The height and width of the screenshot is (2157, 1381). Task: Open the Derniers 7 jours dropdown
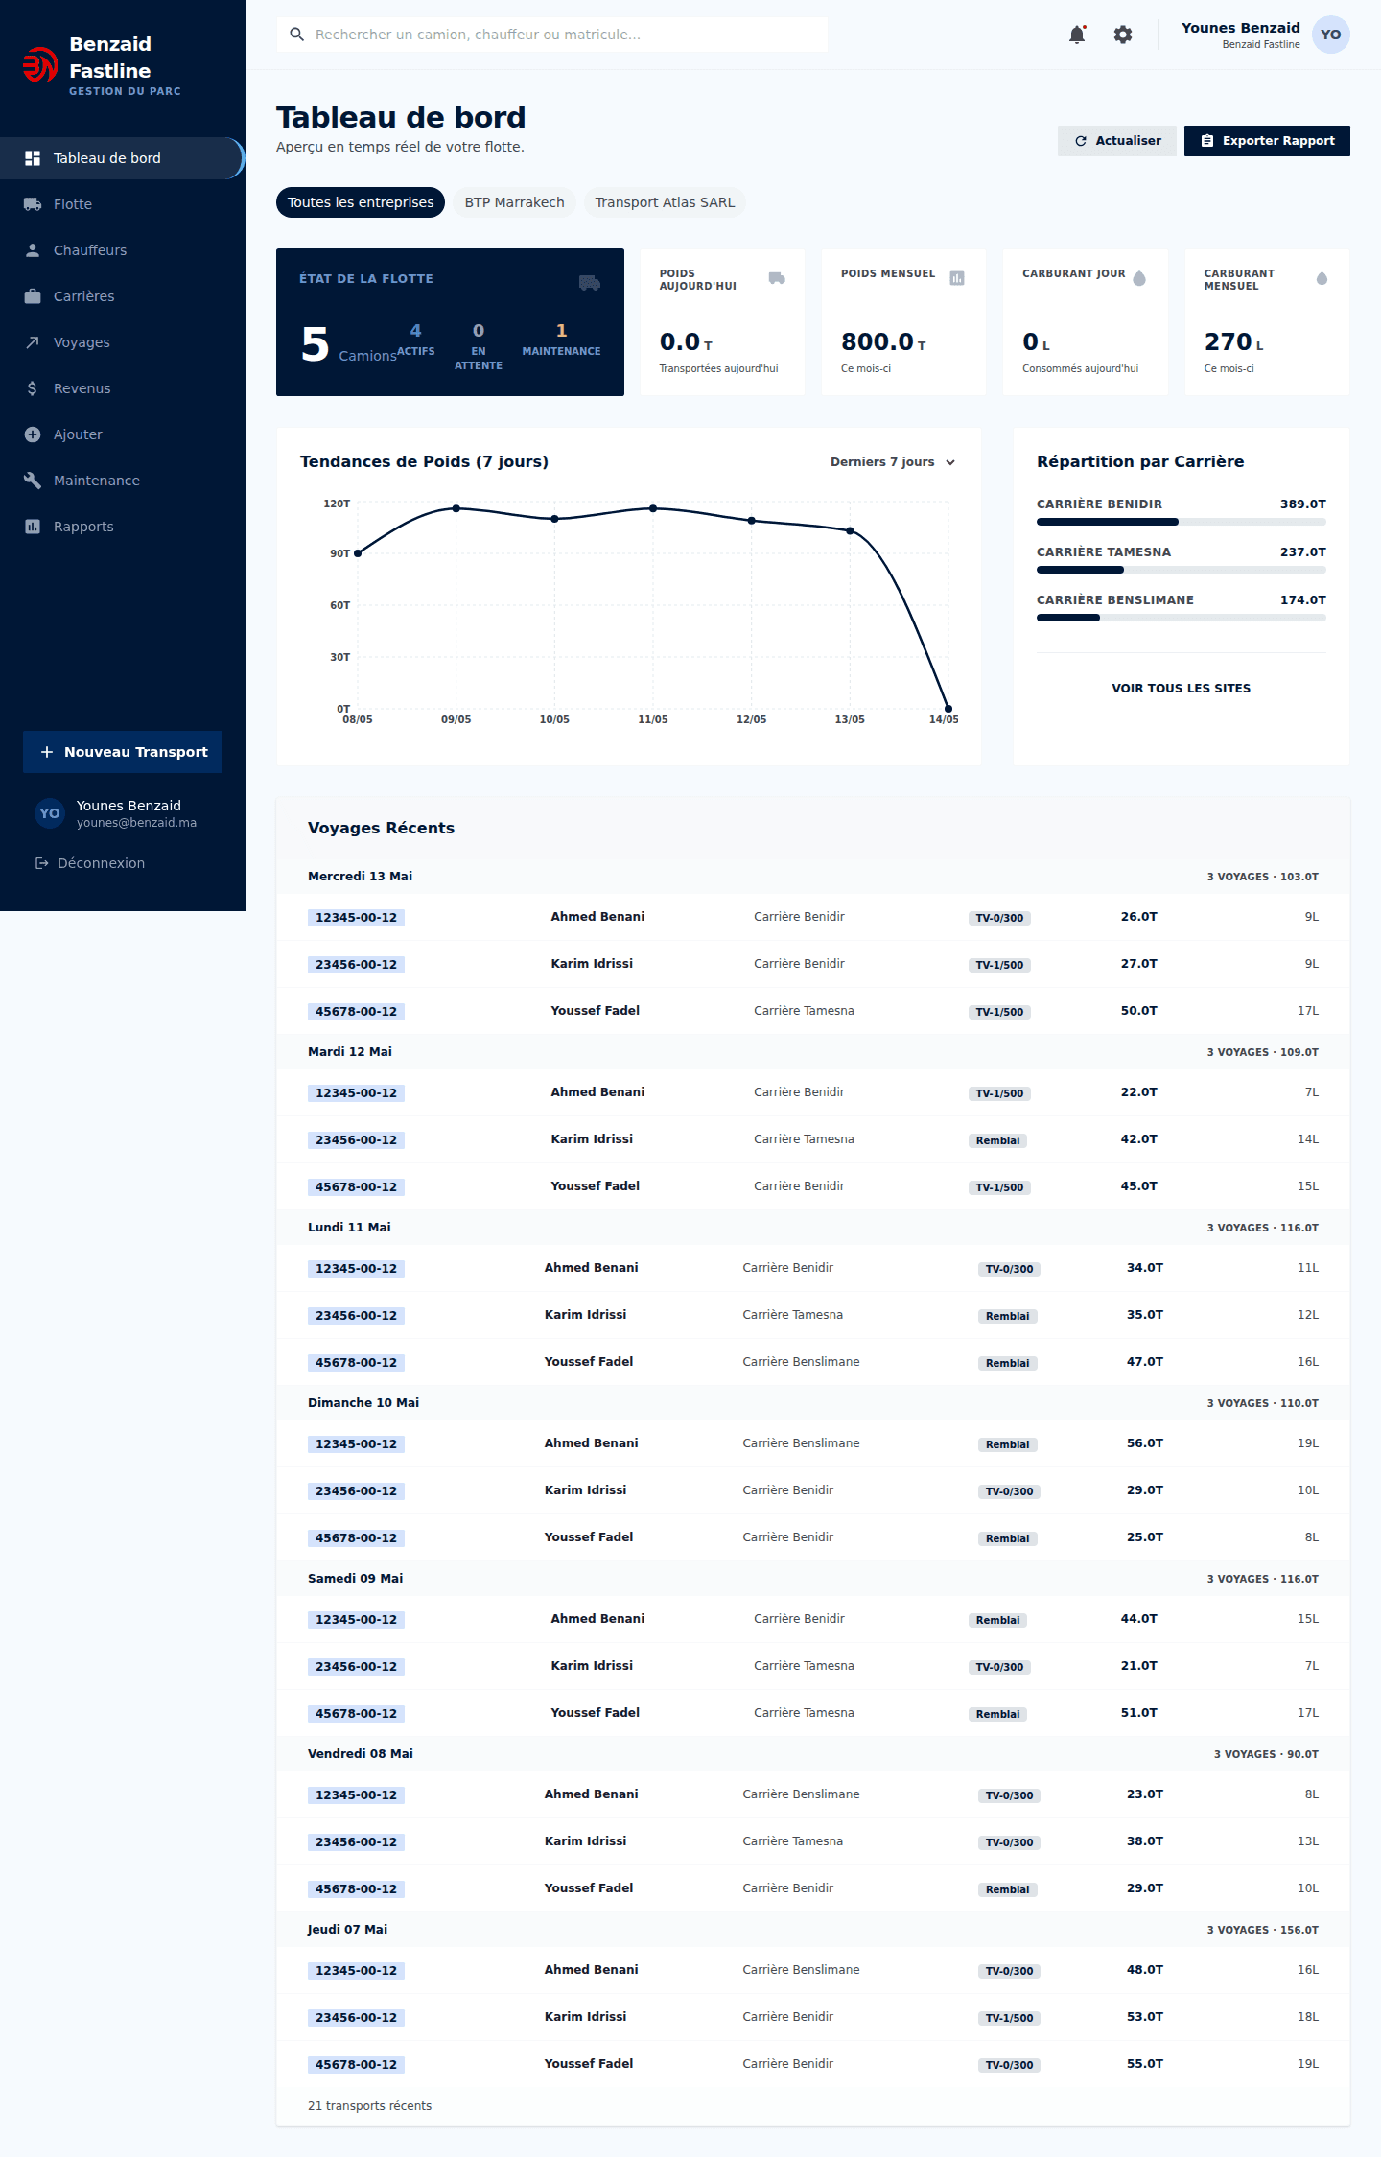point(893,462)
